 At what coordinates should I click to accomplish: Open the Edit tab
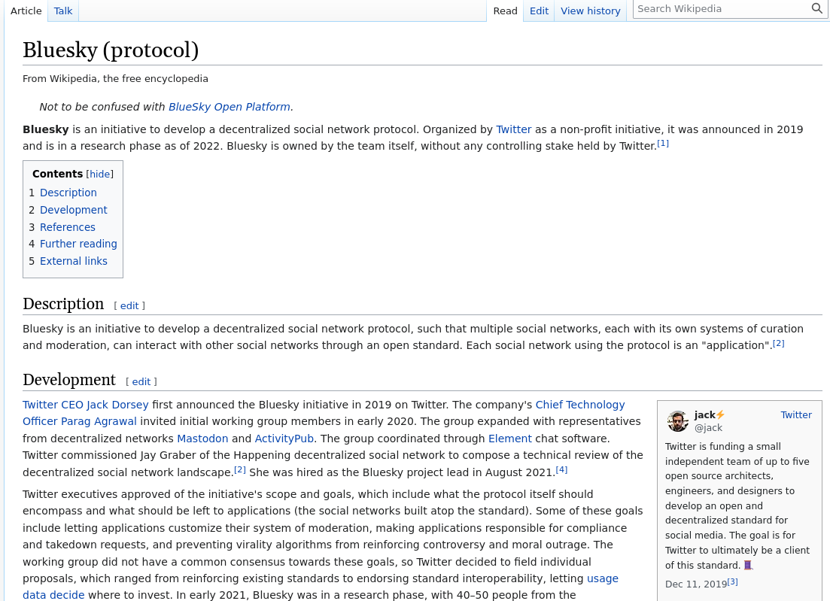click(x=539, y=11)
